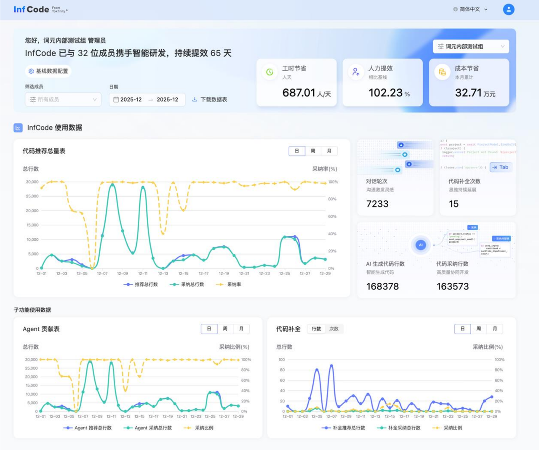Click the start month field of date range

[x=131, y=99]
